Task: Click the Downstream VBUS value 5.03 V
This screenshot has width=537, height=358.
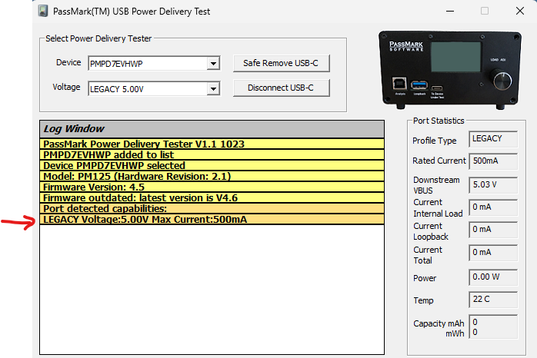Action: (x=493, y=185)
